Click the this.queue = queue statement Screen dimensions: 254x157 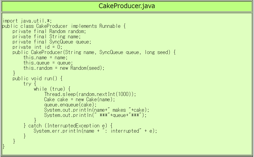click(x=48, y=63)
